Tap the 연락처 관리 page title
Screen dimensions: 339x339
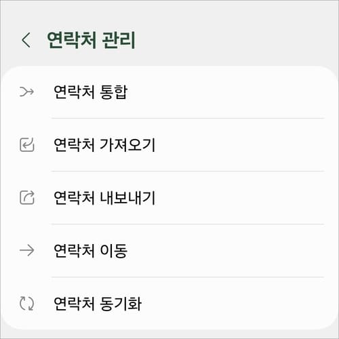[91, 40]
